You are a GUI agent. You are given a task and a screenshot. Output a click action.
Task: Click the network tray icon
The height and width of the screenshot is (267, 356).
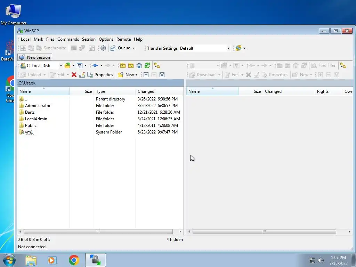(x=313, y=260)
